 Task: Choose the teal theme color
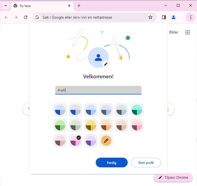coord(137,110)
